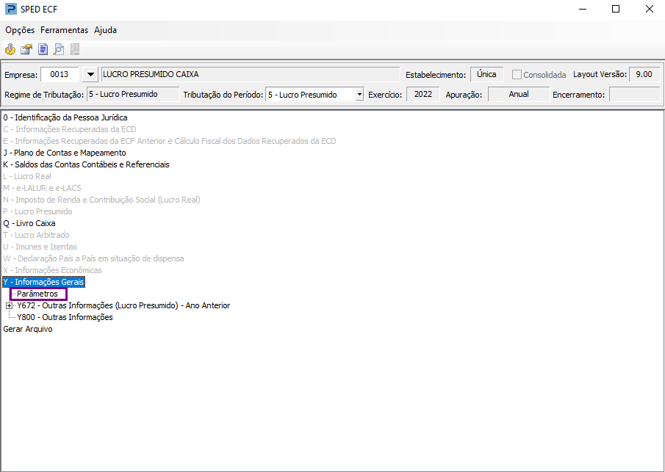This screenshot has height=472, width=665.
Task: Select N - Imposto de Renda e Contribuição Social
Action: (102, 200)
